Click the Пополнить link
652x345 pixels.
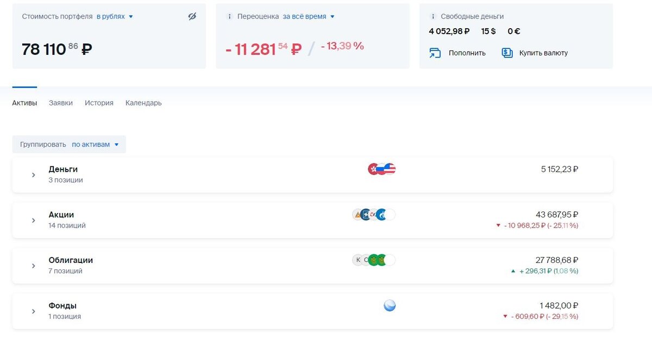click(x=467, y=53)
